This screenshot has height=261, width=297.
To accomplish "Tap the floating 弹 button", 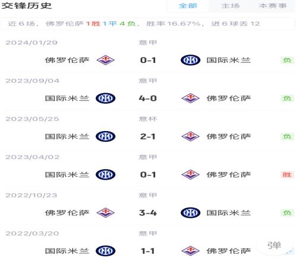I will (274, 245).
